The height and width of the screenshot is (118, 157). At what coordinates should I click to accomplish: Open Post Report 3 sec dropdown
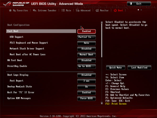click(86, 81)
